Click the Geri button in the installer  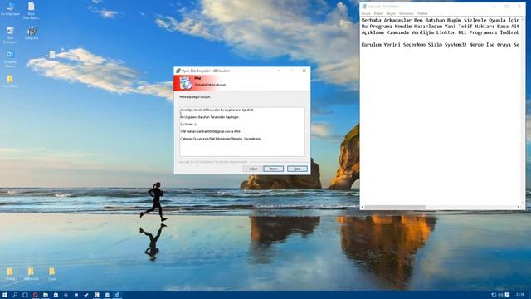click(x=252, y=169)
